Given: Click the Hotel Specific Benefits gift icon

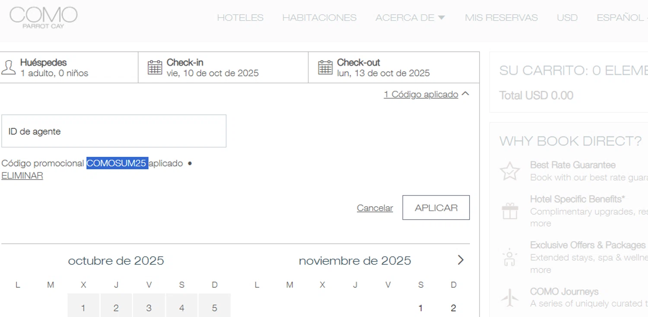Looking at the screenshot, I should click(510, 211).
